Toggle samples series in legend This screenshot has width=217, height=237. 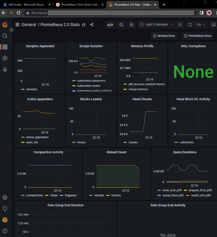tap(32, 89)
